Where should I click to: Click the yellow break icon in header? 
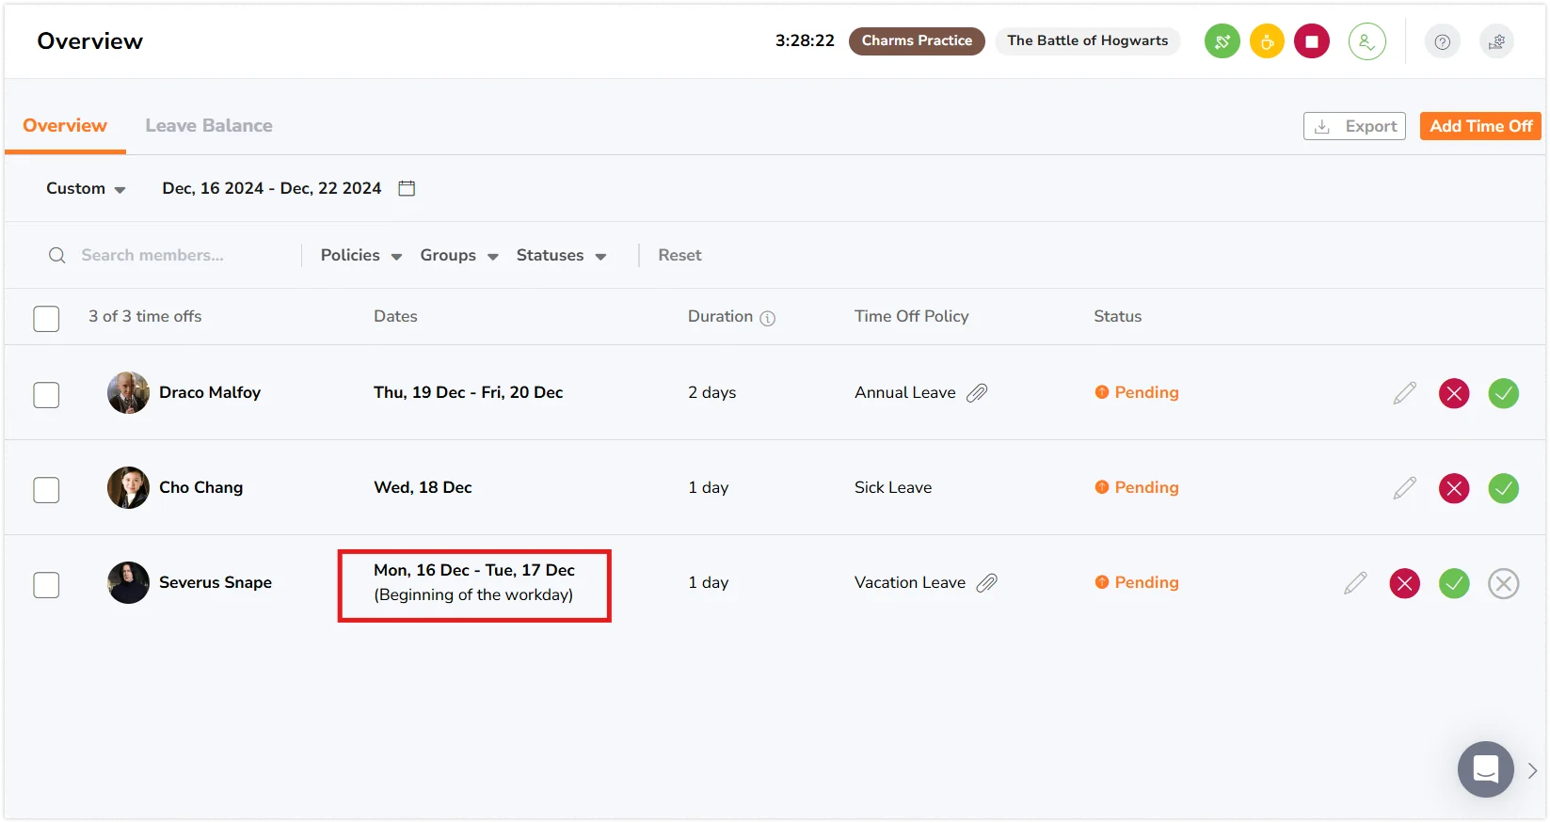pyautogui.click(x=1267, y=41)
